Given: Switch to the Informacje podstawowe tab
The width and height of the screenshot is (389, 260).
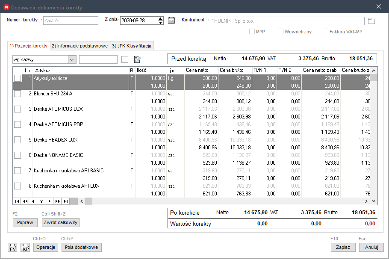Looking at the screenshot, I should (x=80, y=46).
